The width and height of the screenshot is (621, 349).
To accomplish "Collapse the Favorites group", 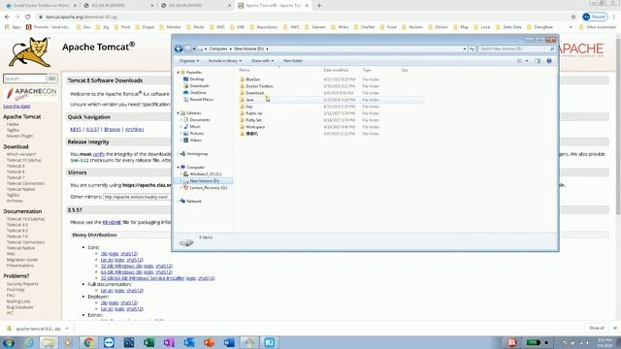I will click(178, 73).
